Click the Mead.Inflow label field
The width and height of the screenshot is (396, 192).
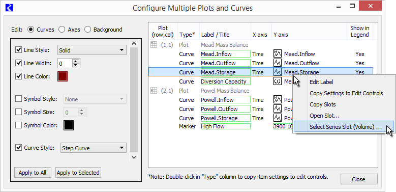tap(225, 54)
